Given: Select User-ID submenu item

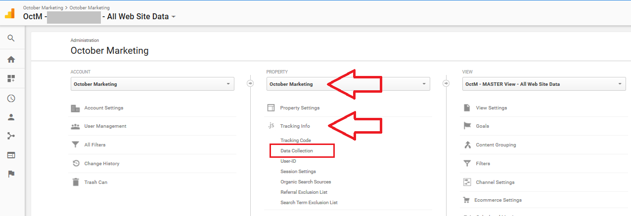Looking at the screenshot, I should point(288,161).
